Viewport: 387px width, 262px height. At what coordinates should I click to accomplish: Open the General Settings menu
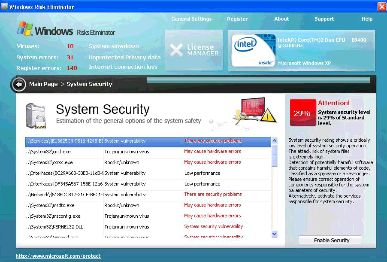click(x=191, y=19)
